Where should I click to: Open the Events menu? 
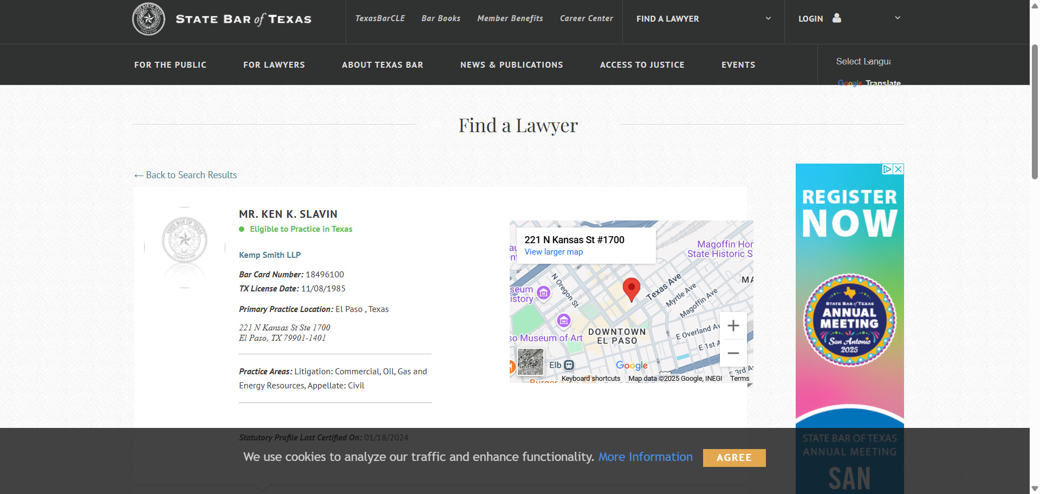tap(738, 64)
